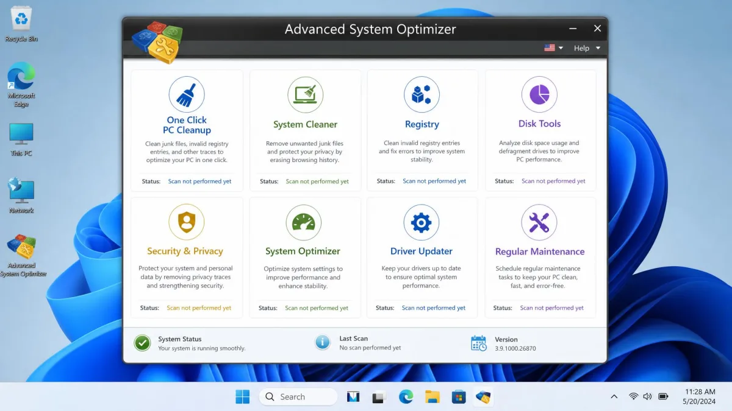732x411 pixels.
Task: Expand the Help menu arrow
Action: [x=598, y=48]
